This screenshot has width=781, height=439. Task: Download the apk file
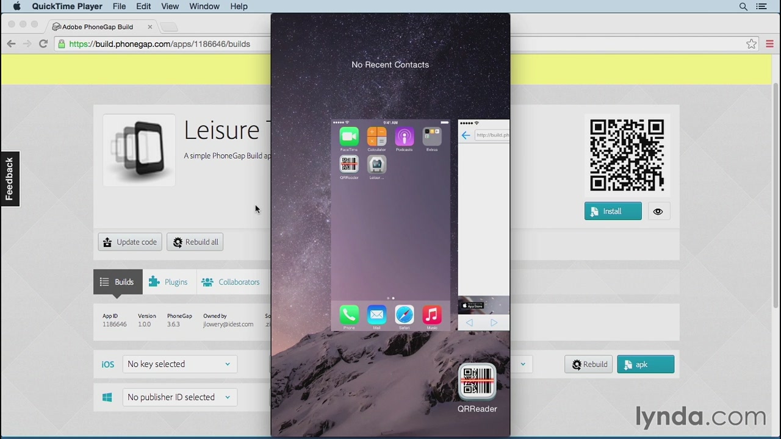[x=646, y=365]
